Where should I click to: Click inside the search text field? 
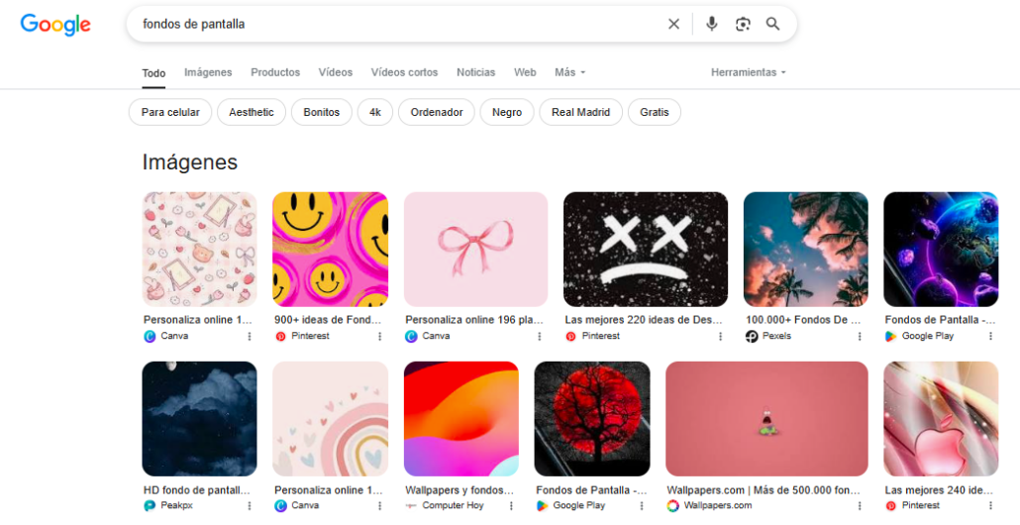pyautogui.click(x=396, y=24)
